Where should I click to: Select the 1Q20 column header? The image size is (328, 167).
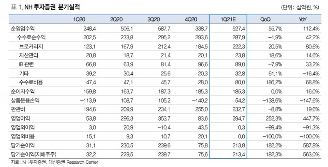pyautogui.click(x=79, y=20)
